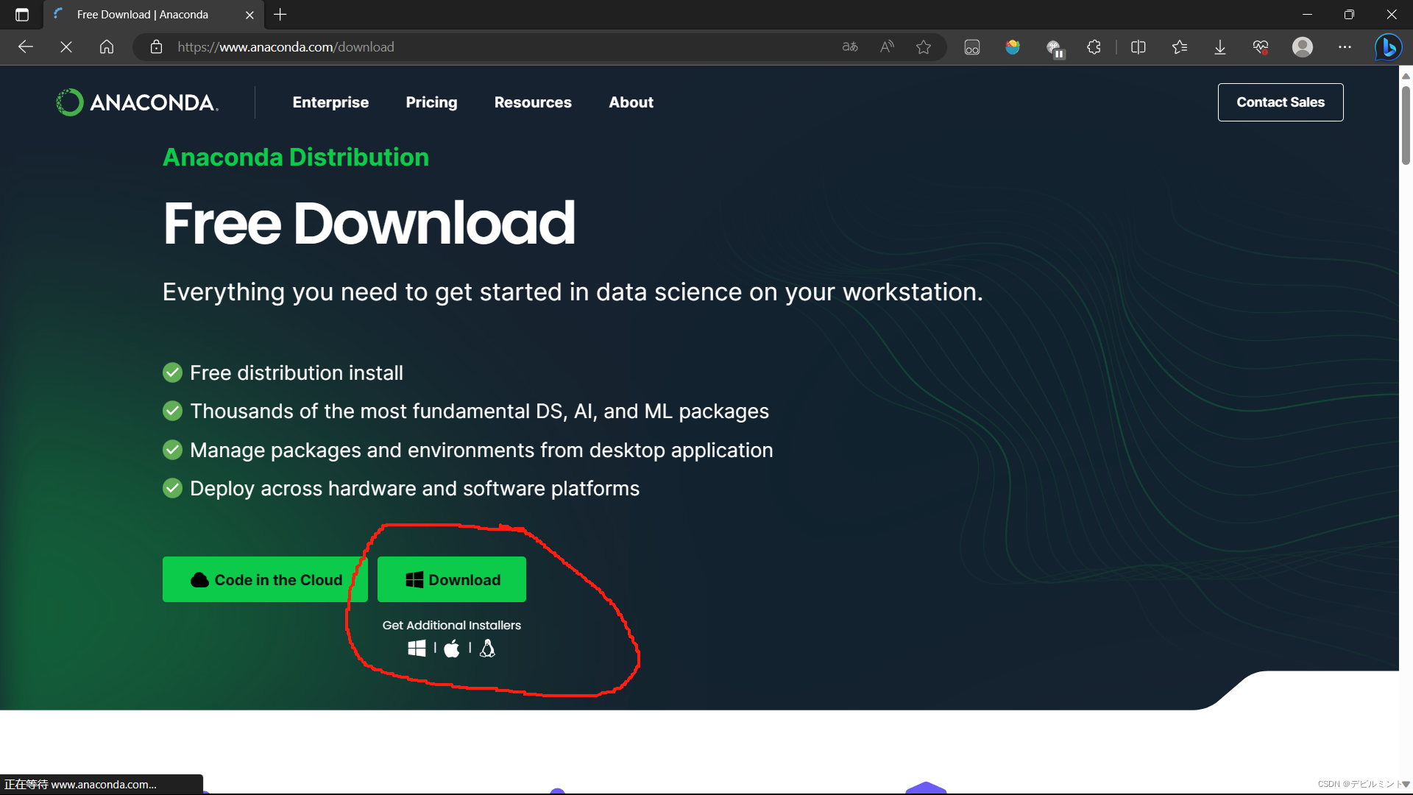Open the About navigation menu
This screenshot has height=795, width=1413.
pos(631,102)
